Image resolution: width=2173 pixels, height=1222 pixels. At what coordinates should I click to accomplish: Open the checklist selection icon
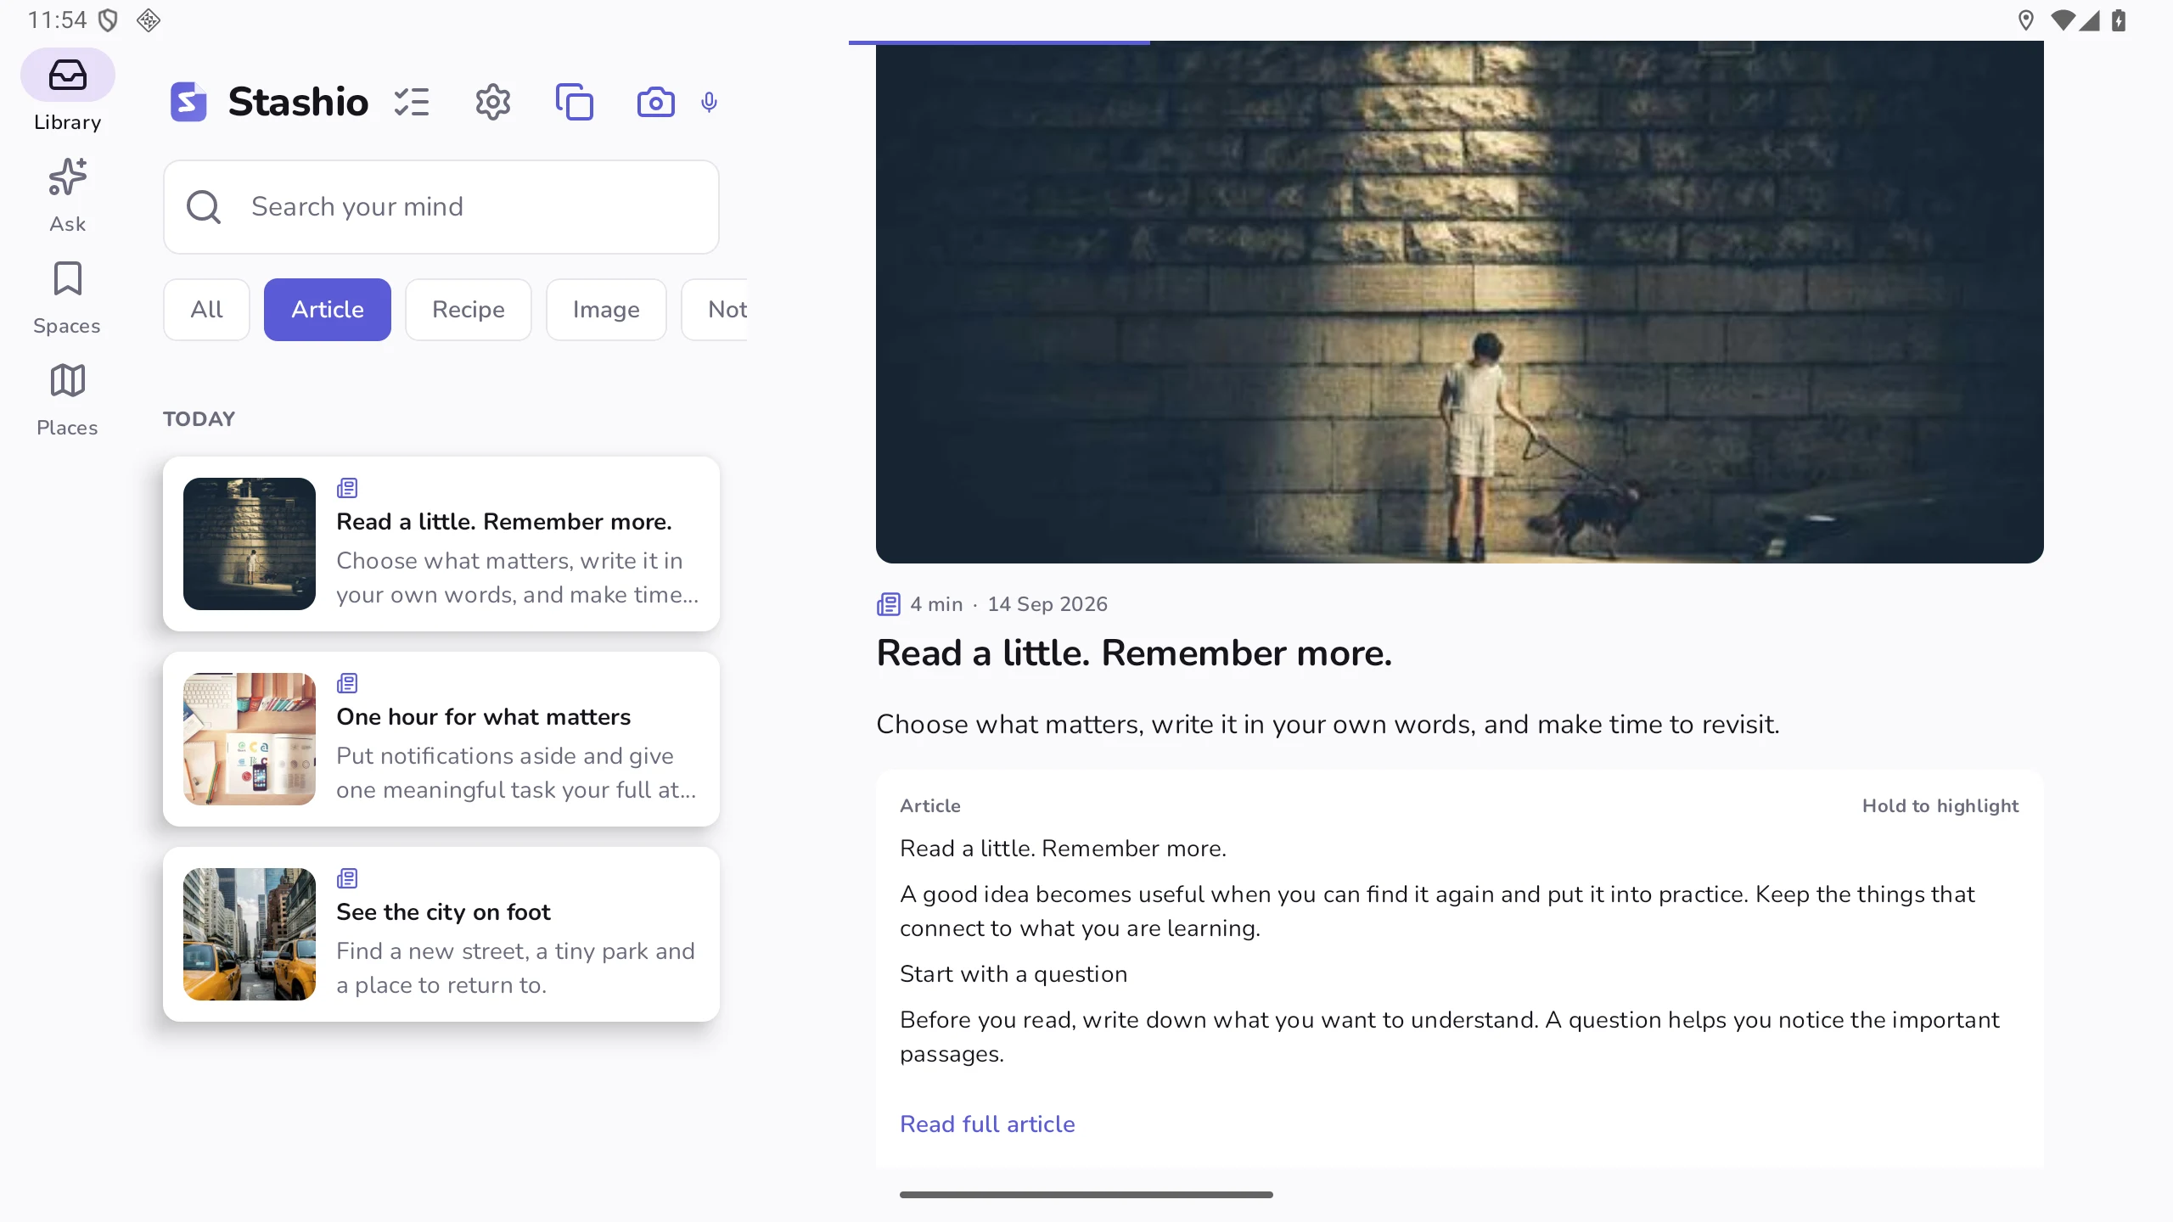click(412, 102)
